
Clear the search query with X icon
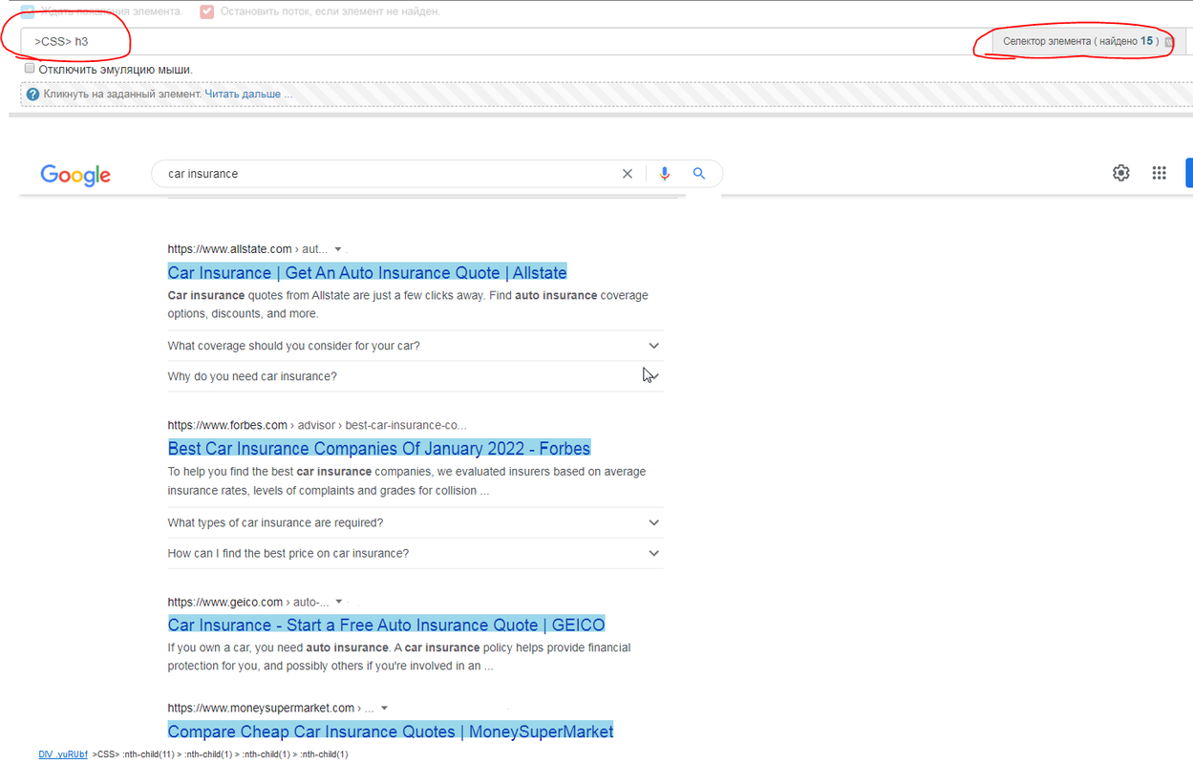tap(628, 174)
